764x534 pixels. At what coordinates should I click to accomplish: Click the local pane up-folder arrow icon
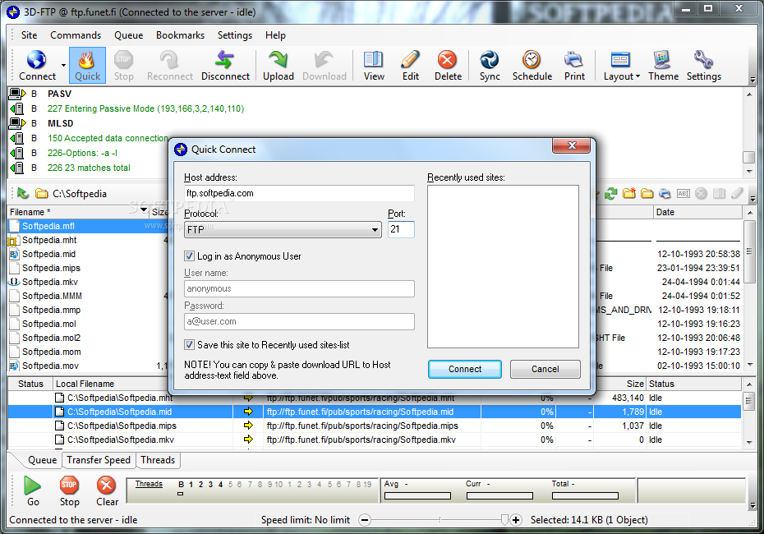point(23,193)
